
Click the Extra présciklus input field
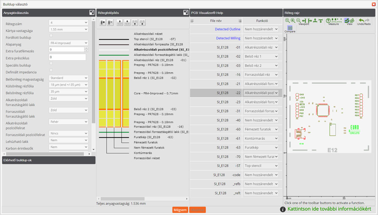67,57
